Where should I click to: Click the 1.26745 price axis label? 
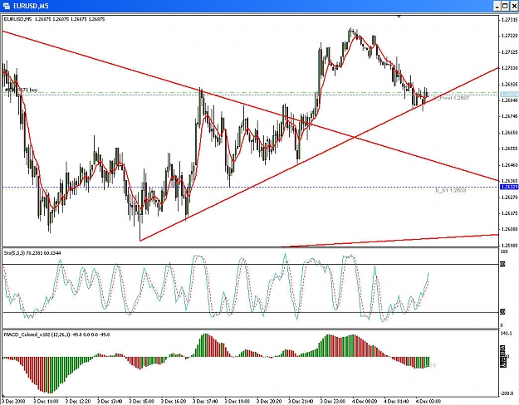pyautogui.click(x=509, y=116)
